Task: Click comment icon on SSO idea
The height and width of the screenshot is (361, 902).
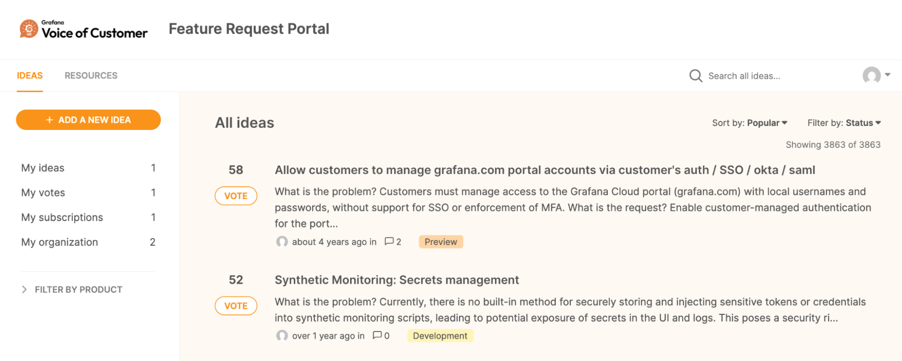Action: point(389,241)
